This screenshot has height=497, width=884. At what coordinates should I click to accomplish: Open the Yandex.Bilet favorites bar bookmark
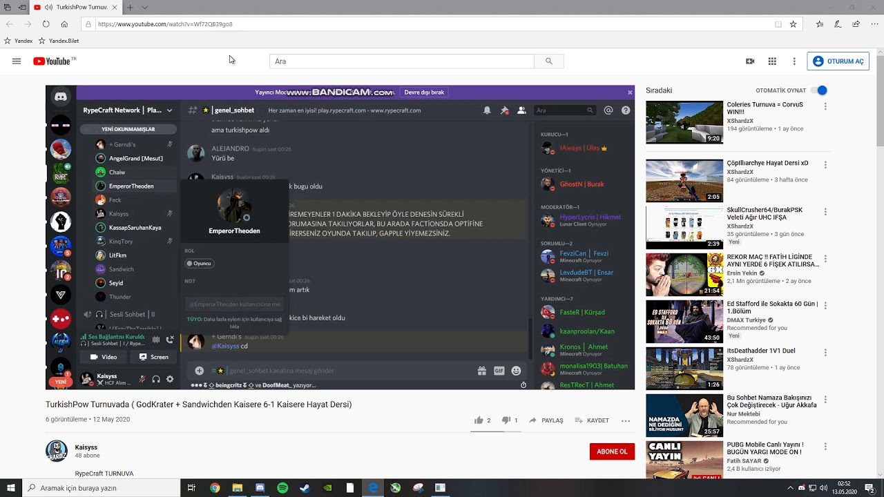59,41
